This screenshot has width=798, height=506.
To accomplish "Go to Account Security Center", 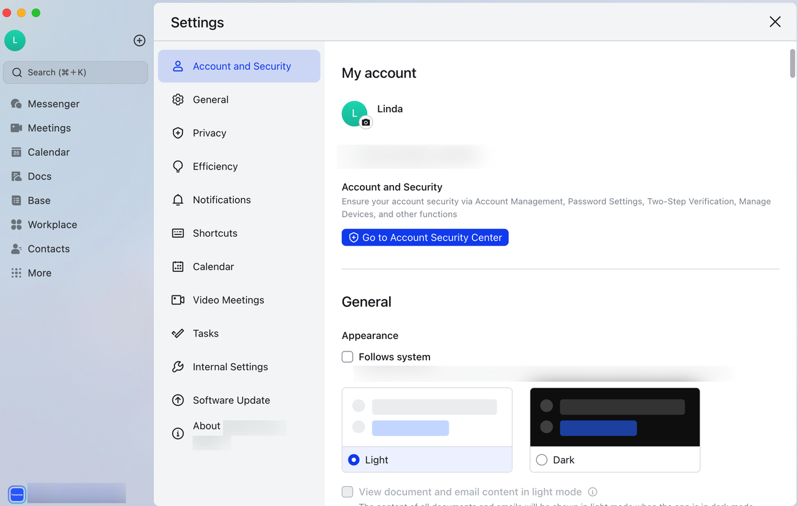I will pos(425,237).
